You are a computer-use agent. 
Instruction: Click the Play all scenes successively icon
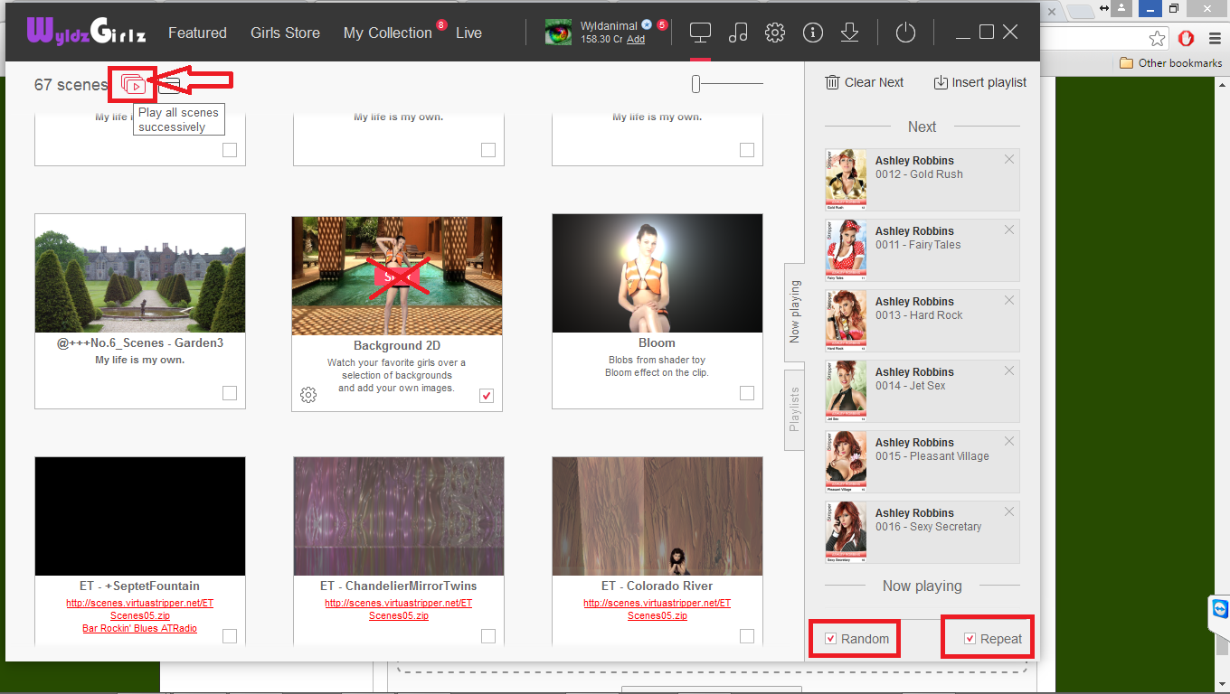pos(133,85)
